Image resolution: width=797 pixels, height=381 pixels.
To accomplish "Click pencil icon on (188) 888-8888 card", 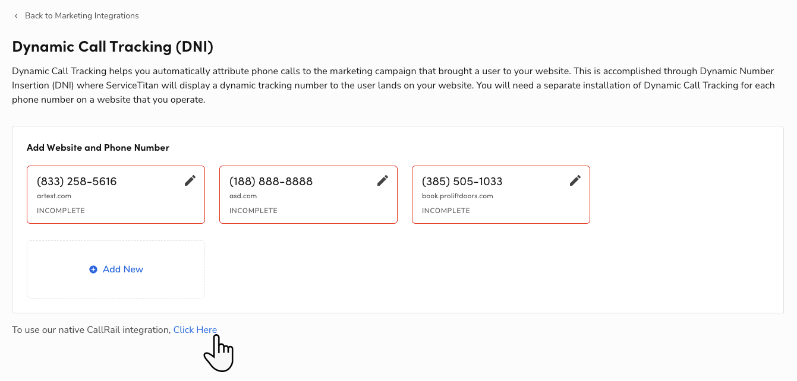I will [x=383, y=180].
